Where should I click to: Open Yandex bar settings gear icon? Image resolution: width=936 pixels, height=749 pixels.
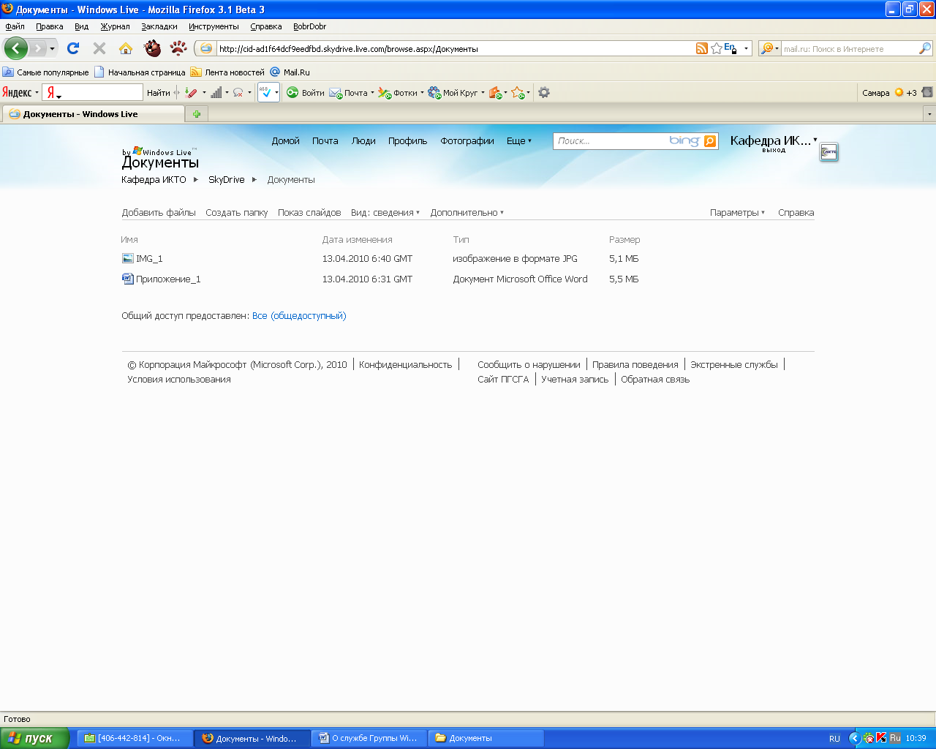click(544, 92)
